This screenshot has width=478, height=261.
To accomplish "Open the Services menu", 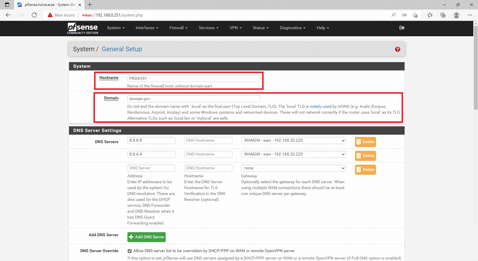I will (x=208, y=28).
